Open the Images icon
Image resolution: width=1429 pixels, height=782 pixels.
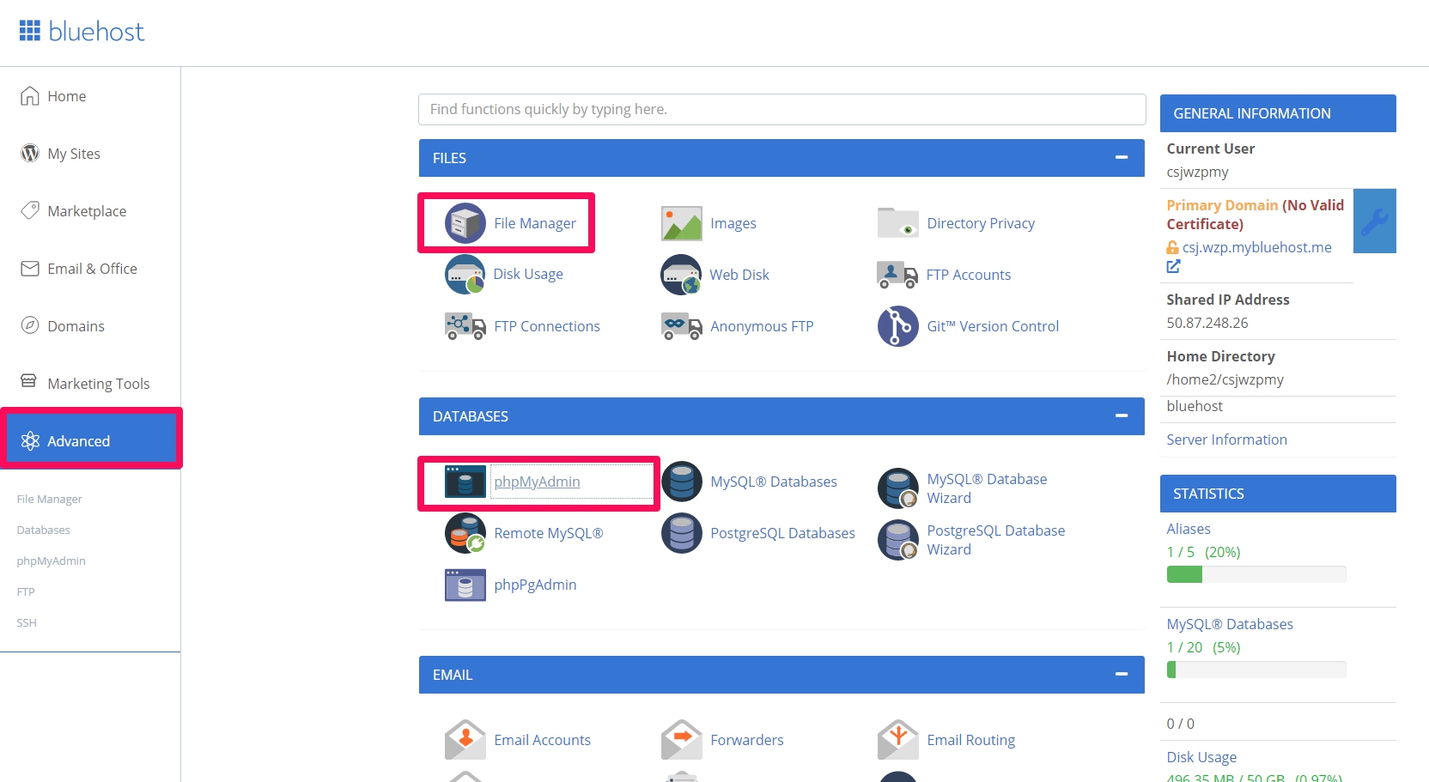(x=682, y=224)
